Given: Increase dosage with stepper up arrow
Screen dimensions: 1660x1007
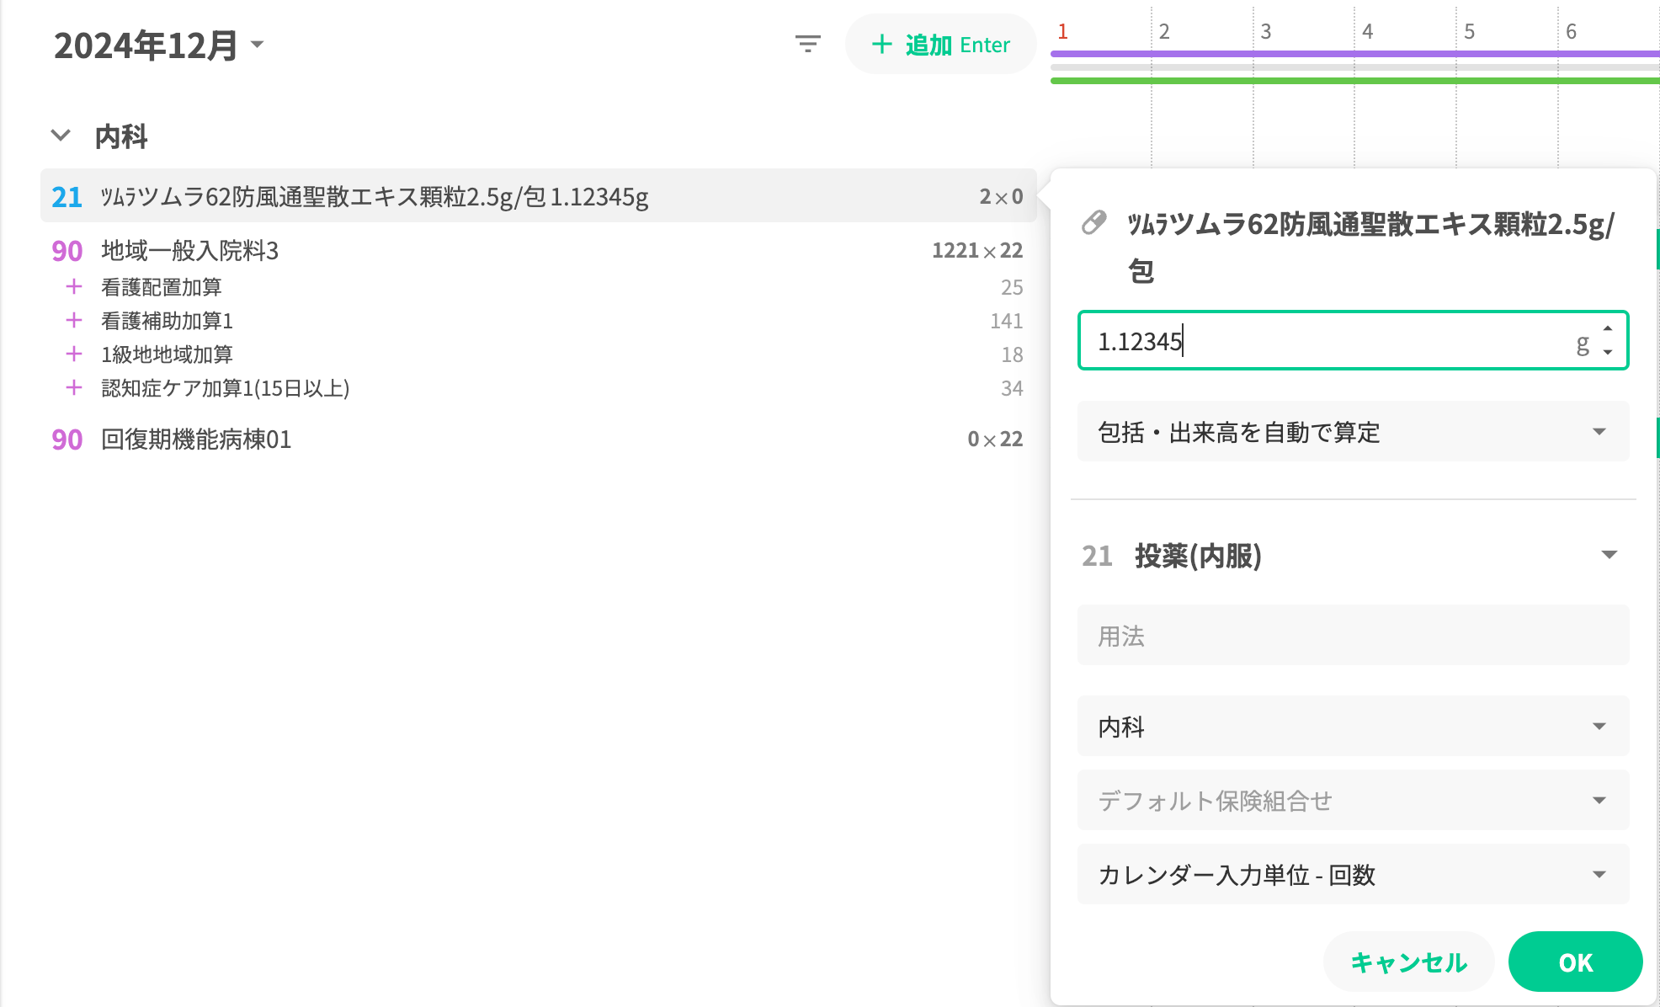Looking at the screenshot, I should 1608,329.
